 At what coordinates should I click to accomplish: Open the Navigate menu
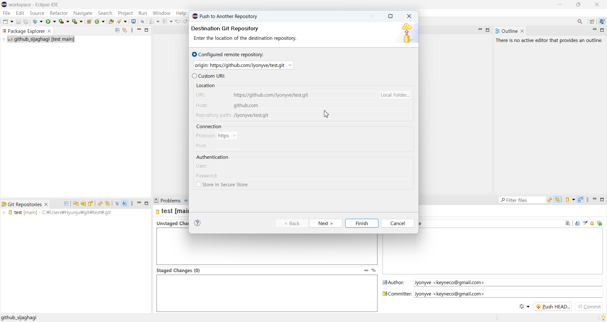[x=83, y=13]
